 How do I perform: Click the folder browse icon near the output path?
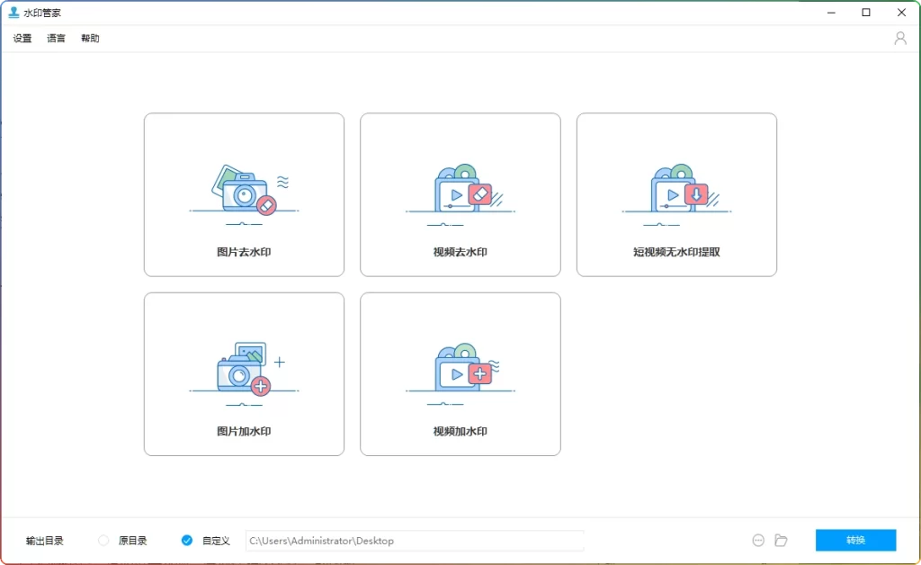pyautogui.click(x=781, y=540)
